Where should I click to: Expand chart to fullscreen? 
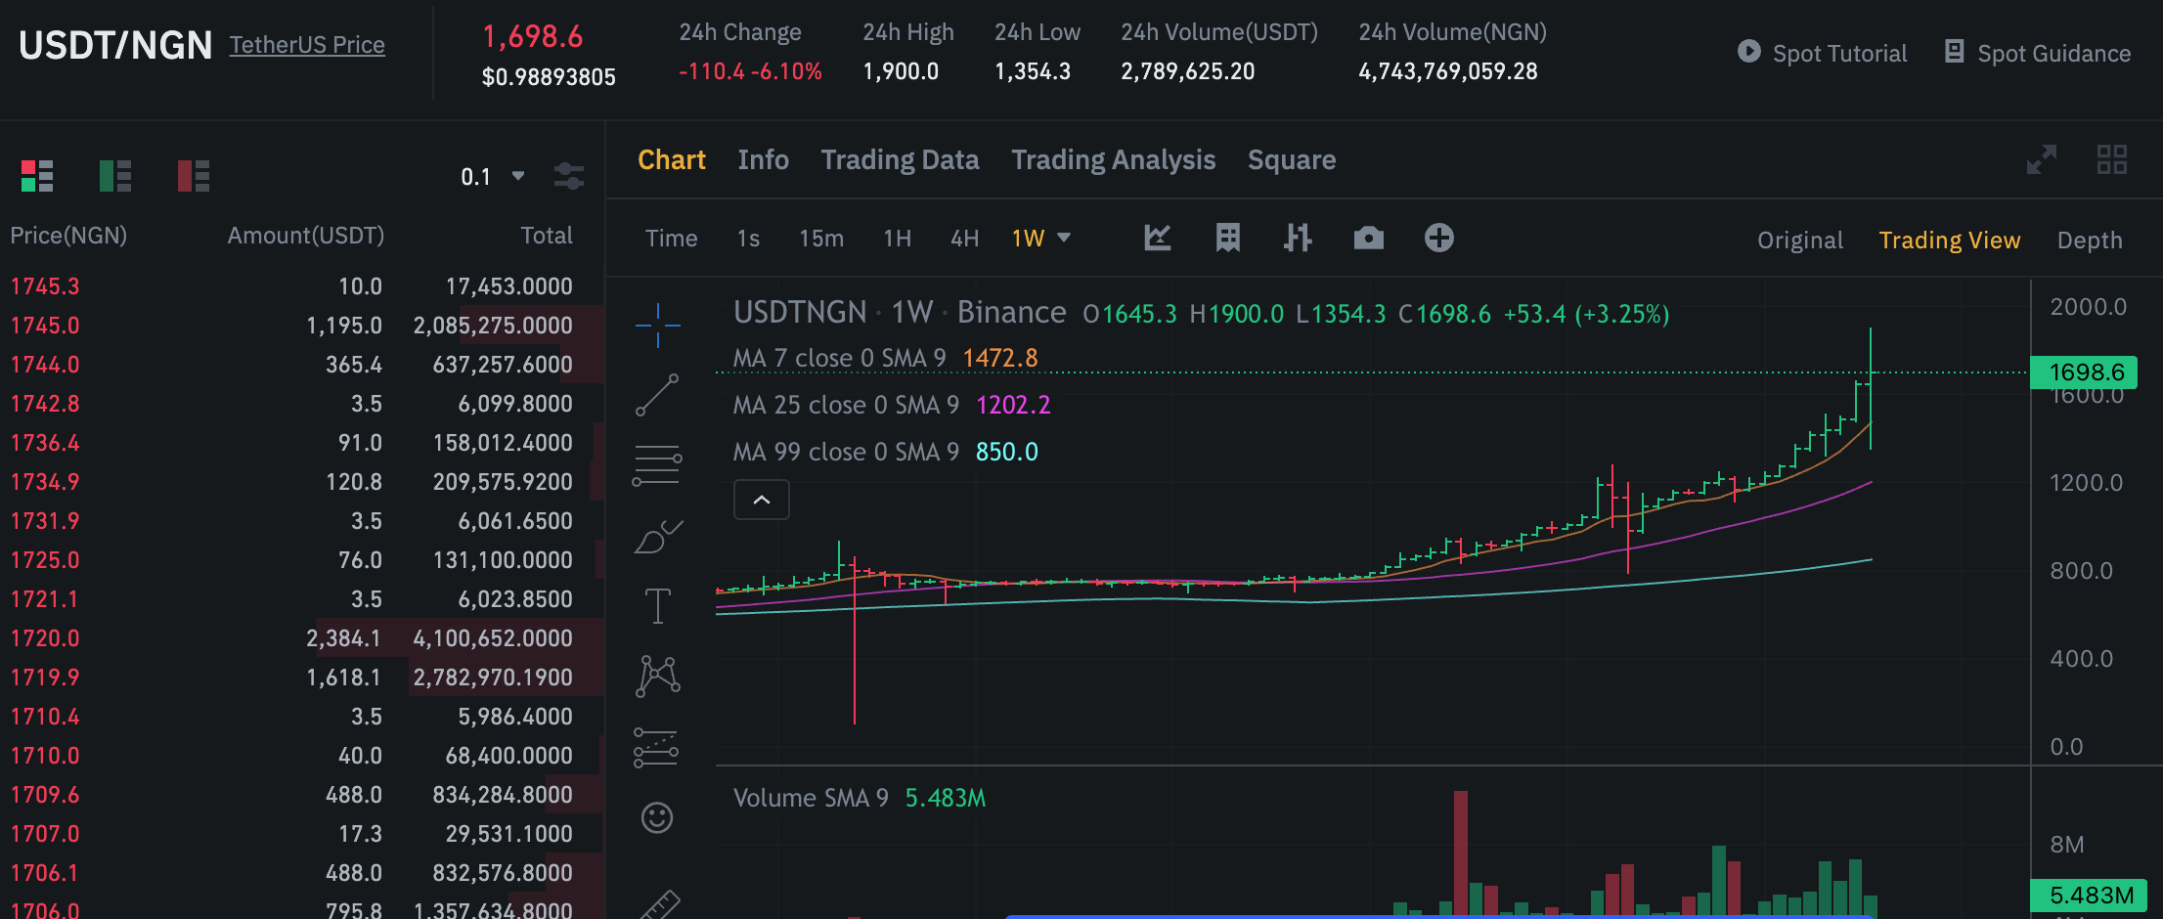(x=2041, y=159)
